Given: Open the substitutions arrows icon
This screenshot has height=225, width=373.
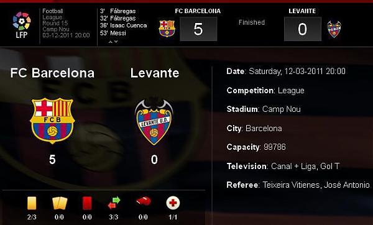Looking at the screenshot, I should point(114,203).
